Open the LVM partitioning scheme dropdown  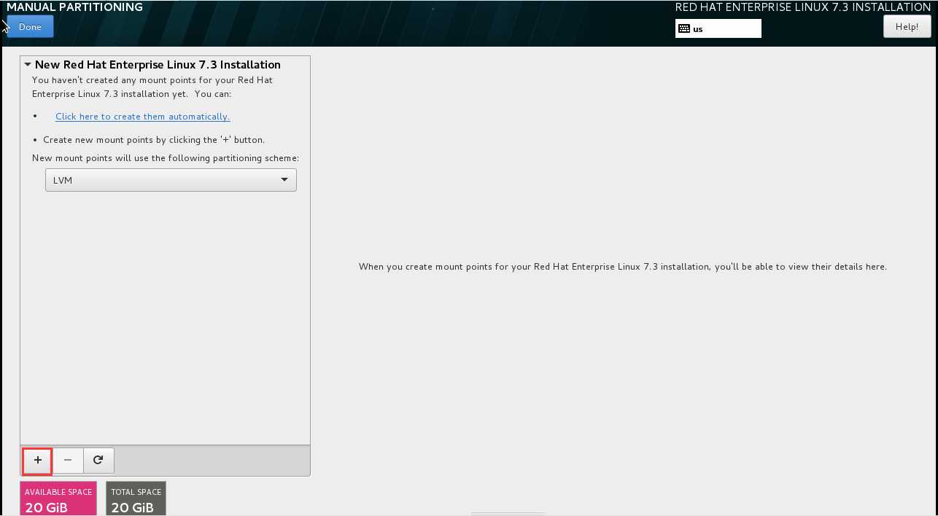pyautogui.click(x=171, y=180)
